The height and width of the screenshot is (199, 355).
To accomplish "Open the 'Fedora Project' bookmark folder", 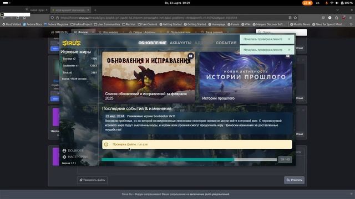I will [x=82, y=24].
